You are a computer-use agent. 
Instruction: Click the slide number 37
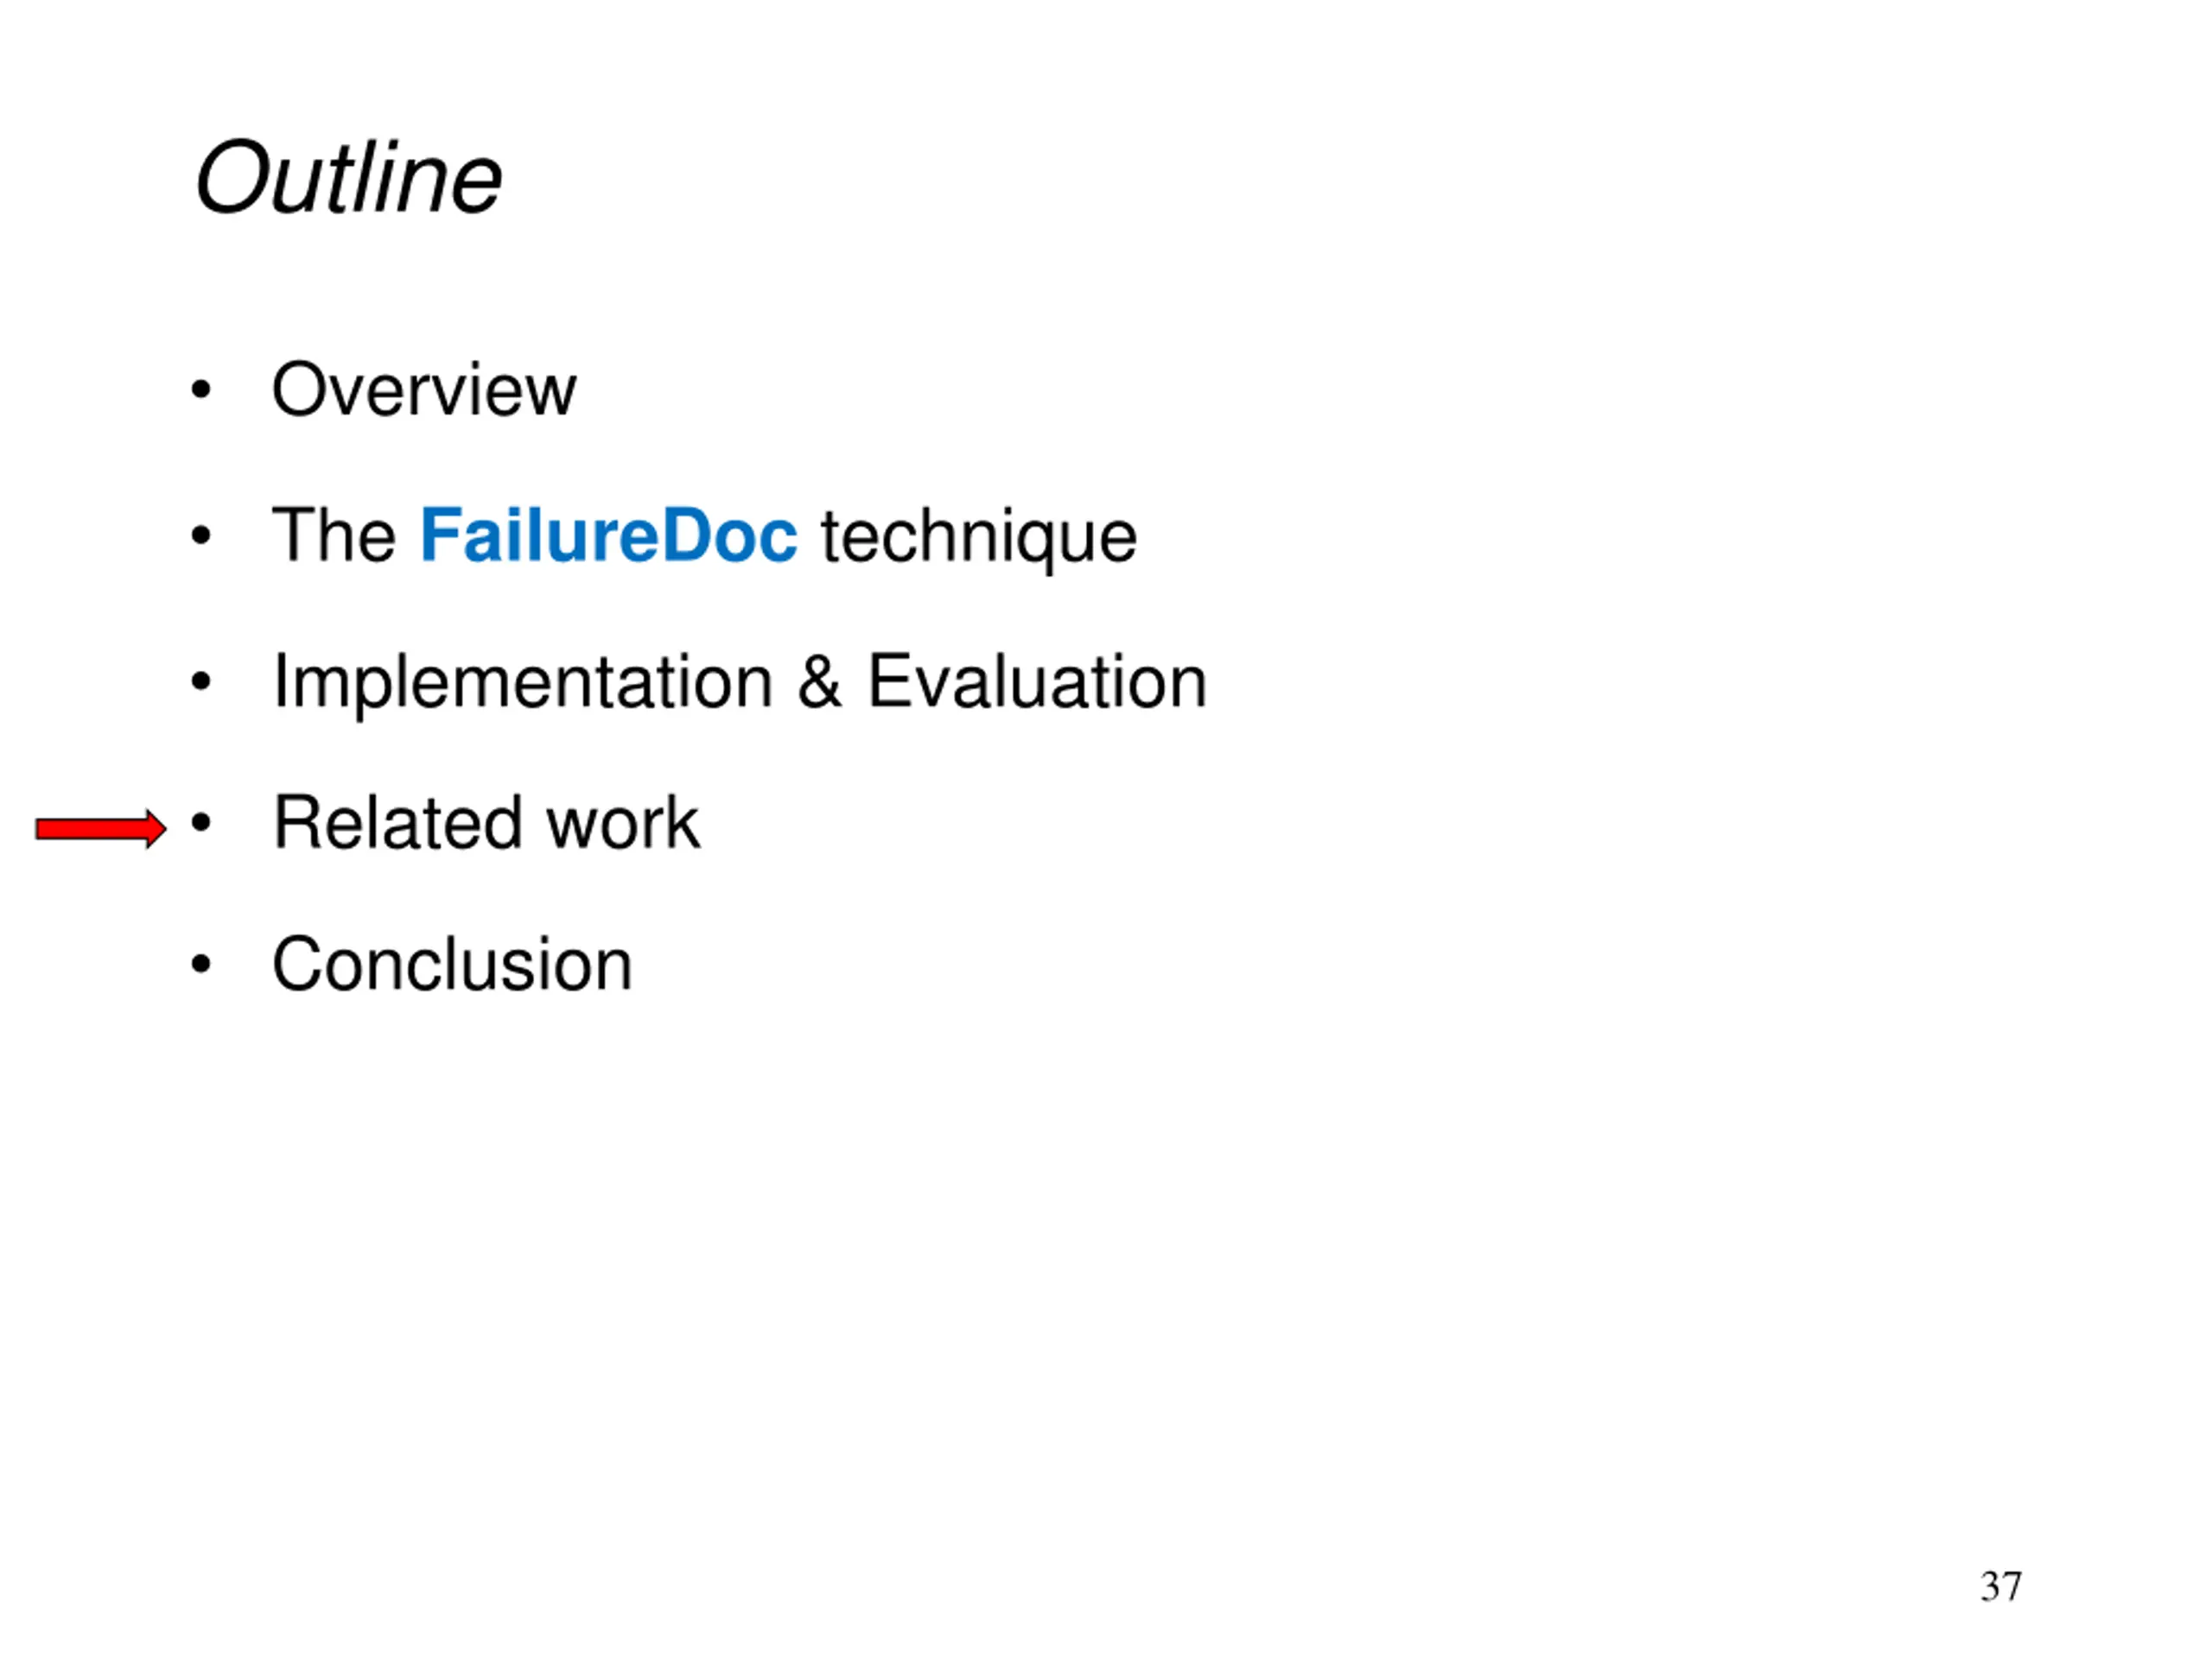[x=2001, y=1587]
